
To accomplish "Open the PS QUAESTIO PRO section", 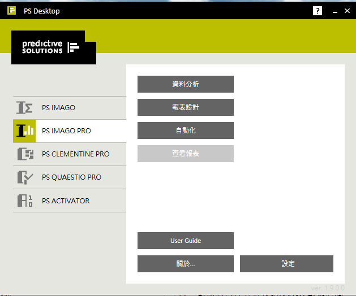I will point(70,177).
